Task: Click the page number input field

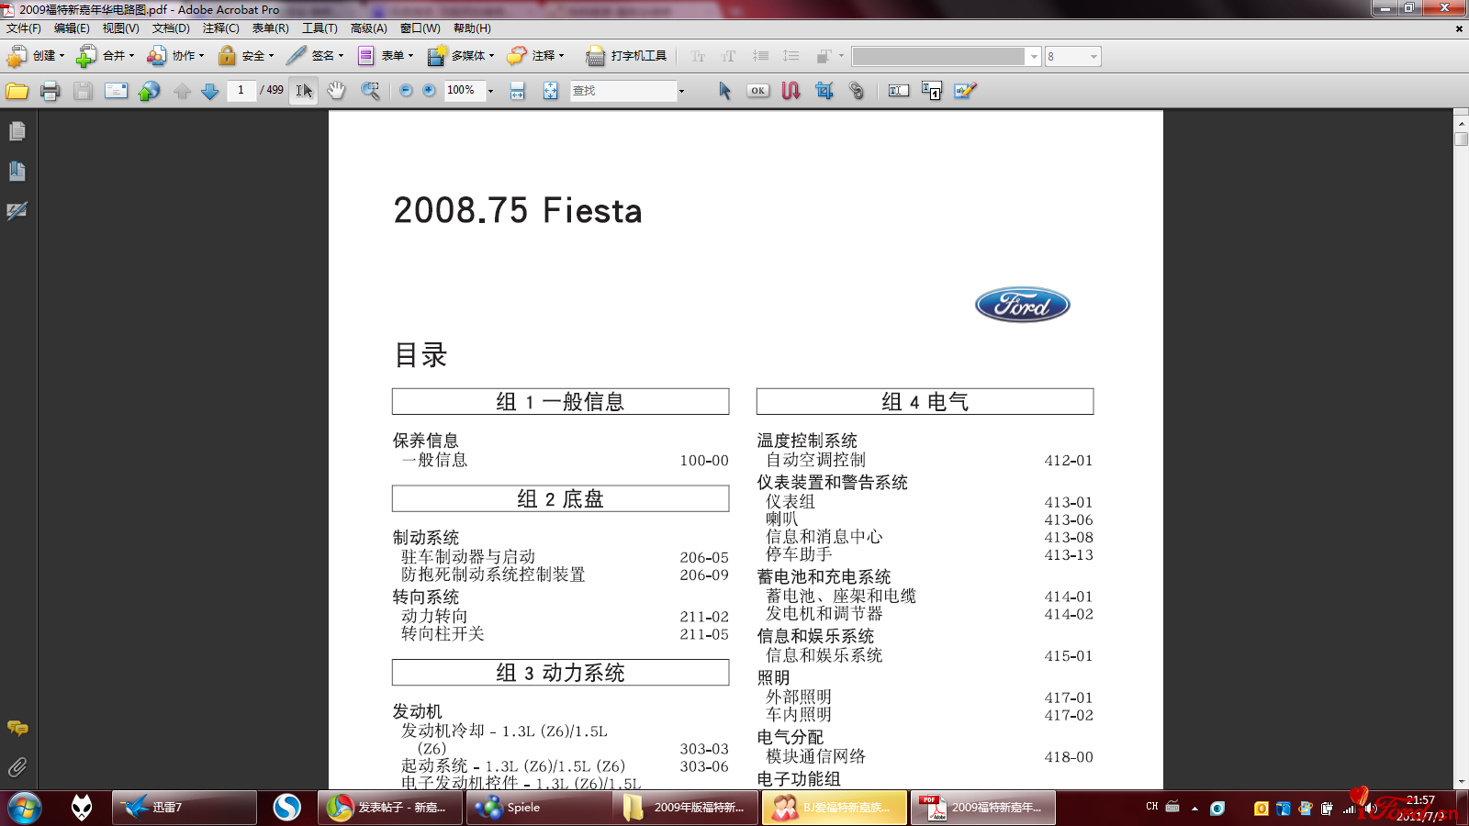Action: click(241, 90)
